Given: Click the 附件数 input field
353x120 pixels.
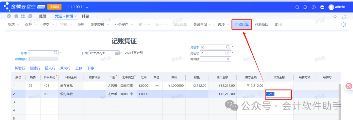Looking at the screenshot, I should pos(215,59).
